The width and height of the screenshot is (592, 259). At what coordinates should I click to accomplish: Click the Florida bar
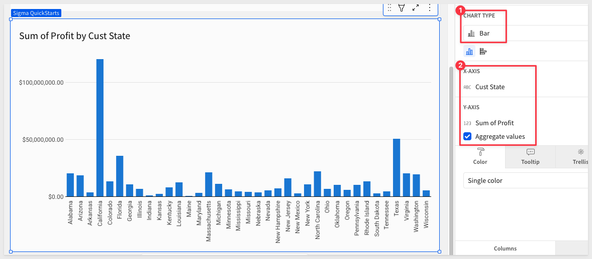point(120,176)
